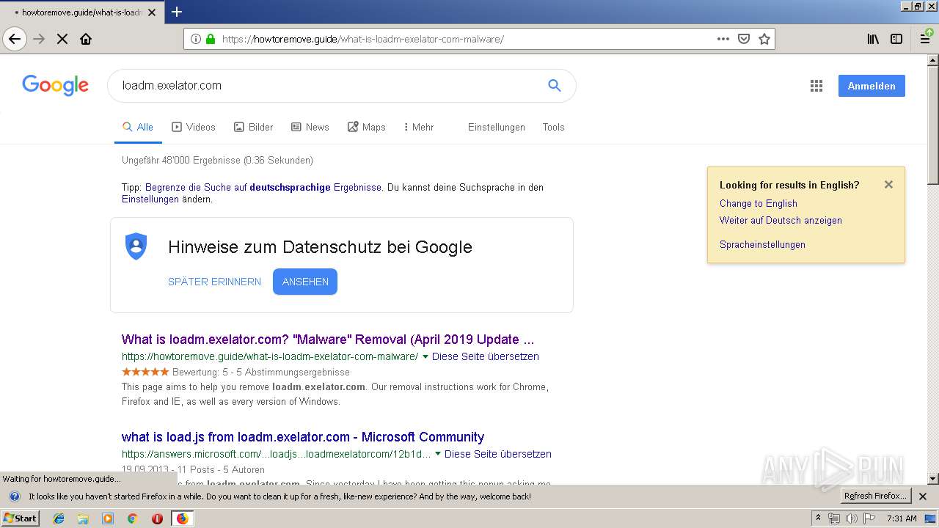Click the privacy shield icon
Screen dimensions: 939x528
pos(136,246)
